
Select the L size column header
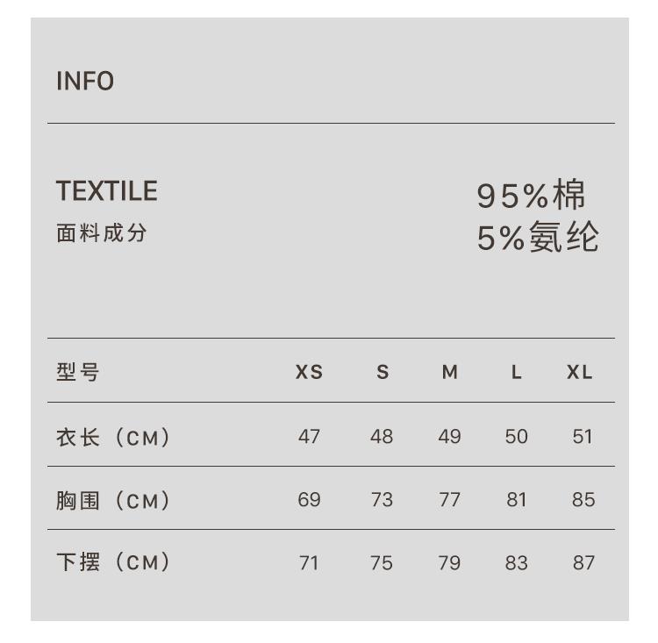click(x=517, y=372)
